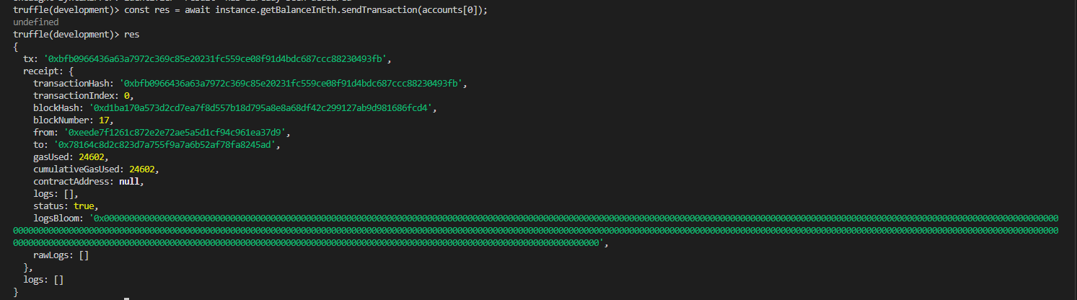Click the sendTransaction command line

pyautogui.click(x=245, y=10)
